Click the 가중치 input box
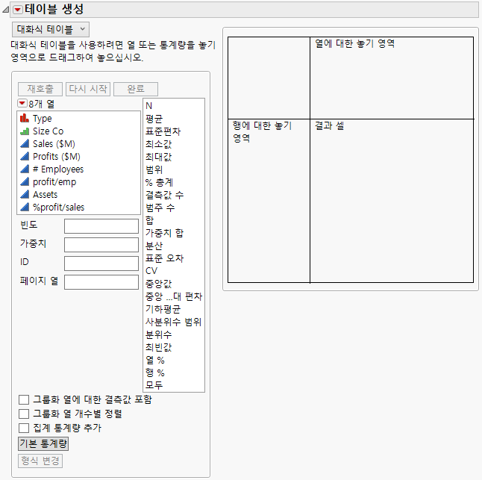 [x=101, y=245]
